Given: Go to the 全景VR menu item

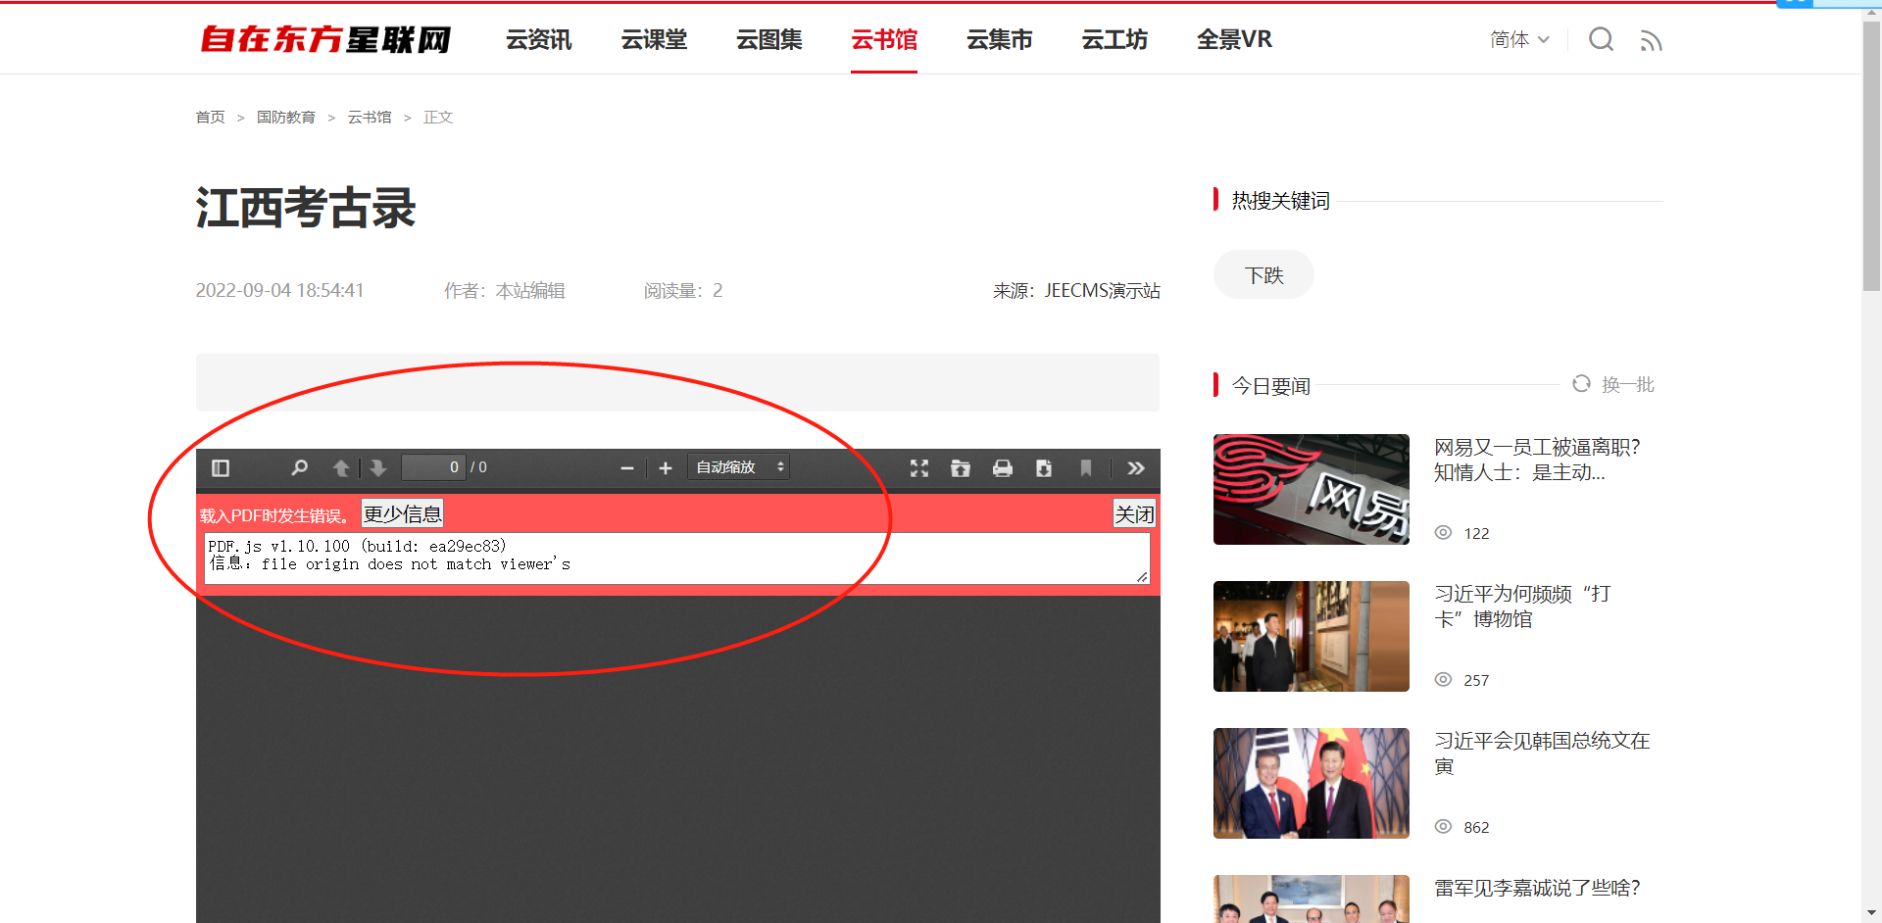Looking at the screenshot, I should coord(1234,39).
